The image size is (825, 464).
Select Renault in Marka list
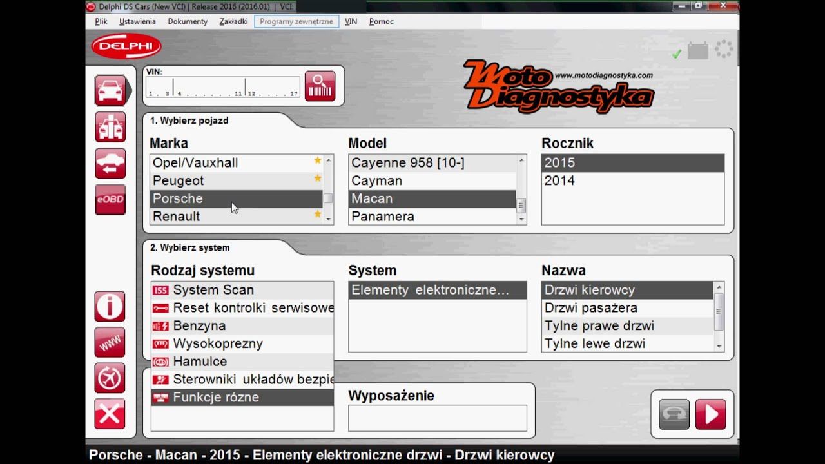tap(236, 217)
